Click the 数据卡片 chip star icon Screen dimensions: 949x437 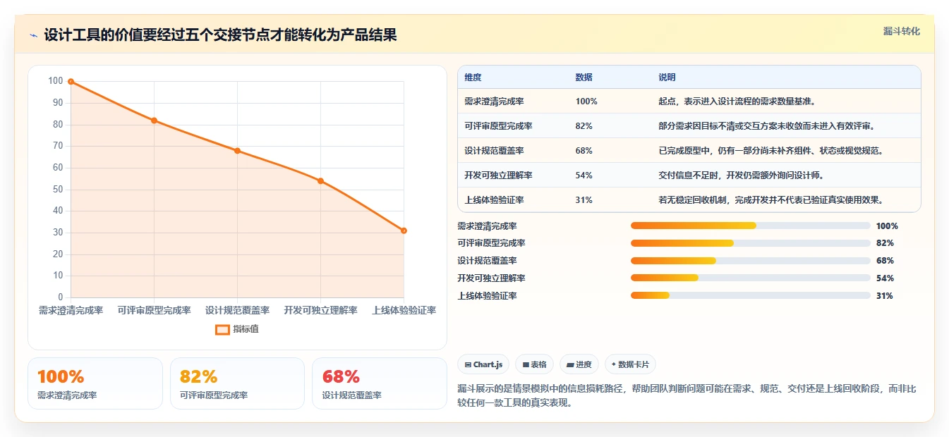coord(614,365)
